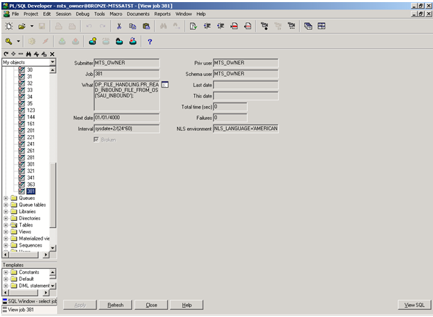433x317 pixels.
Task: Expand the Queue tables folder
Action: [6, 205]
